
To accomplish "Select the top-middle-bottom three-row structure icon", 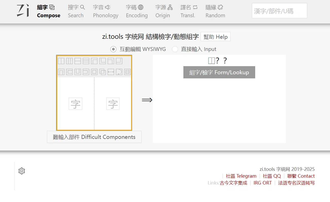I will (86, 61).
